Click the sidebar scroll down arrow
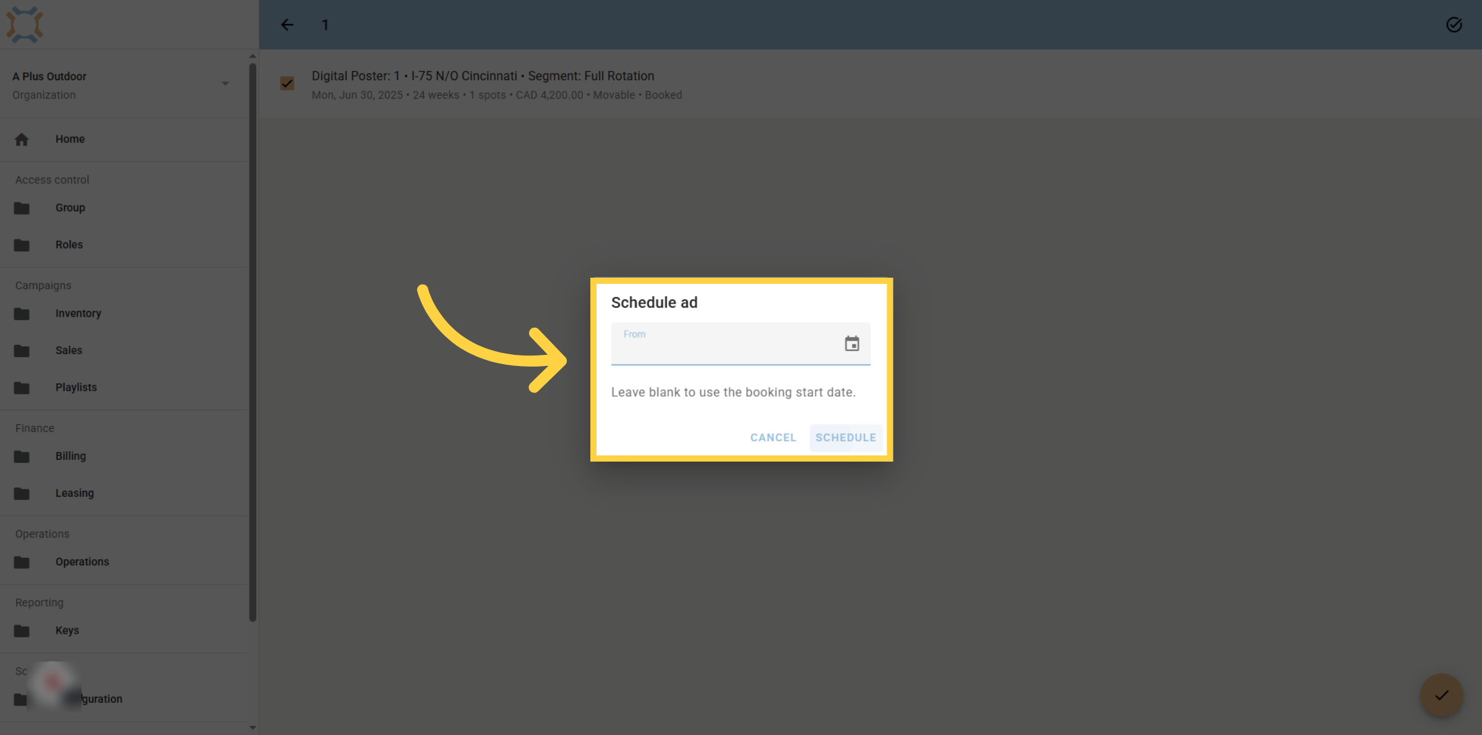 (253, 728)
